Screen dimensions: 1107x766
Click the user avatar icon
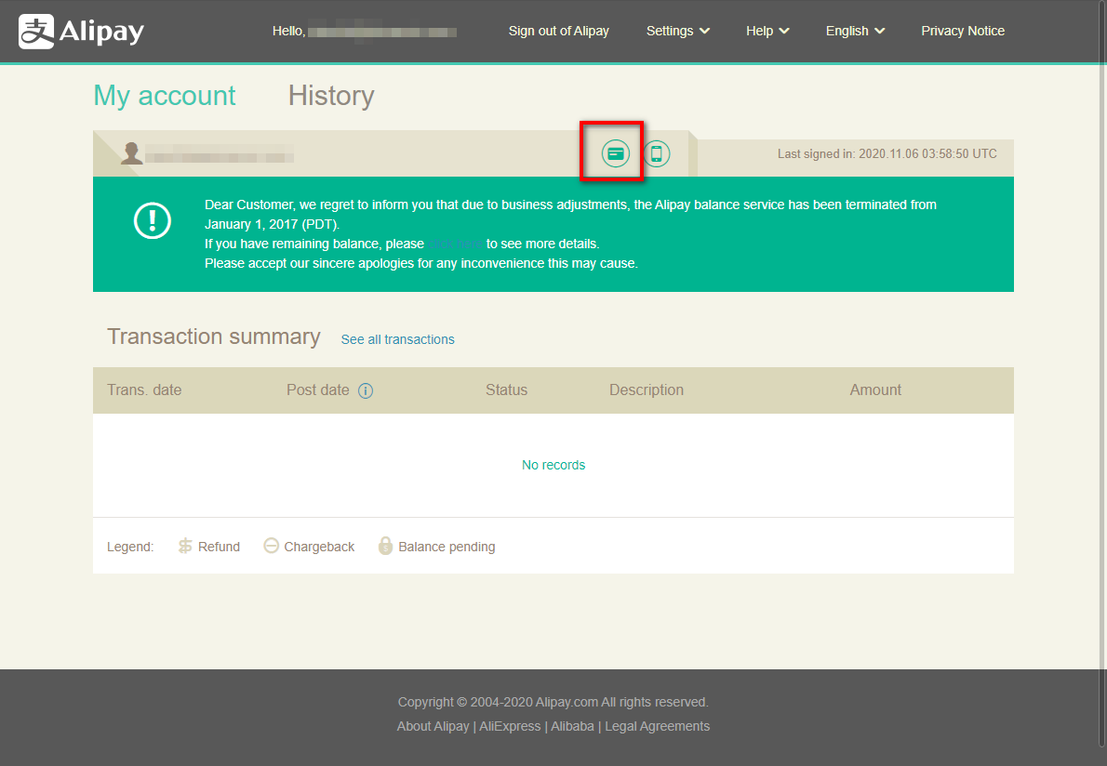point(131,153)
